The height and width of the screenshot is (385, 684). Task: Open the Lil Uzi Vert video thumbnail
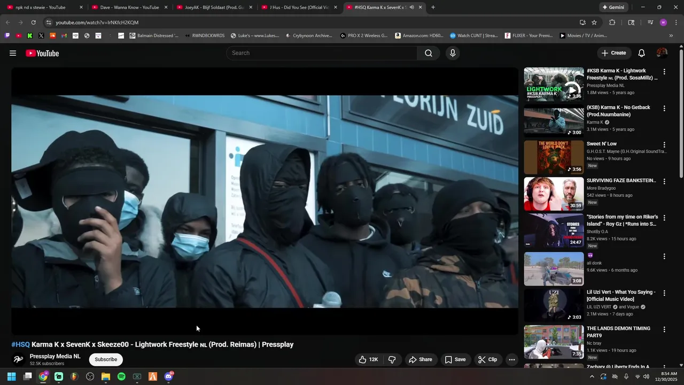point(554,305)
